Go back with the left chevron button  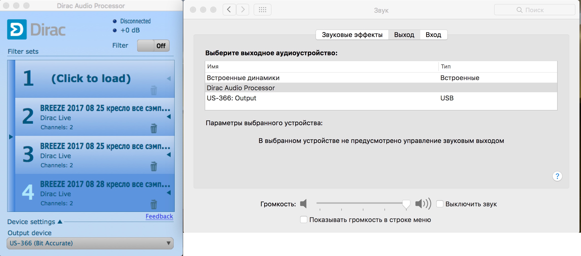pos(229,10)
